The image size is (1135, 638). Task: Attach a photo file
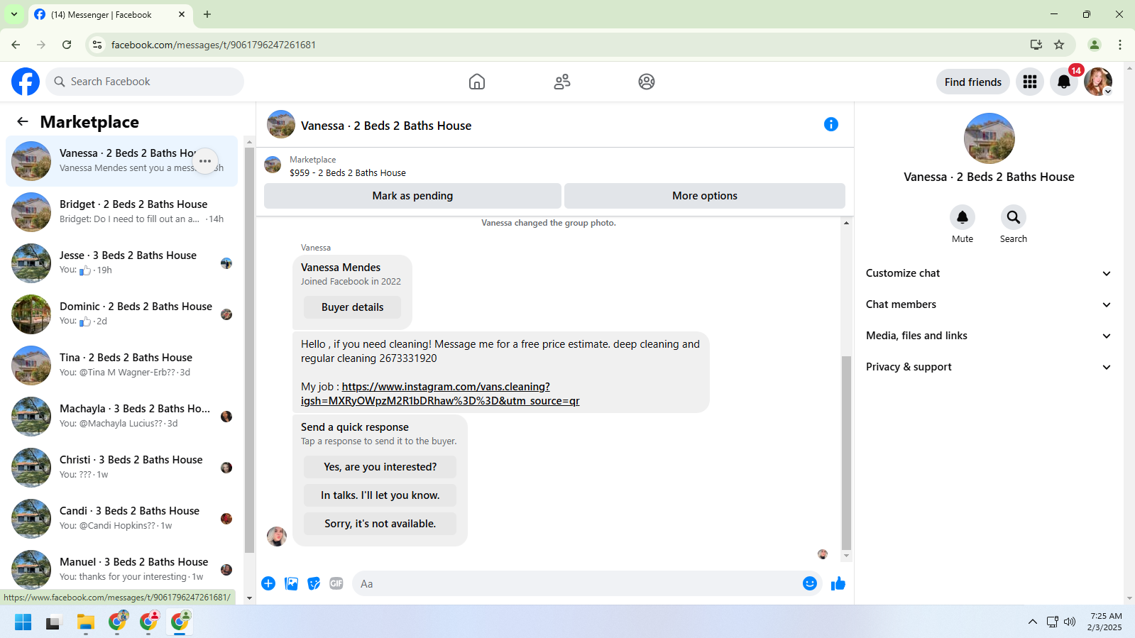coord(291,583)
